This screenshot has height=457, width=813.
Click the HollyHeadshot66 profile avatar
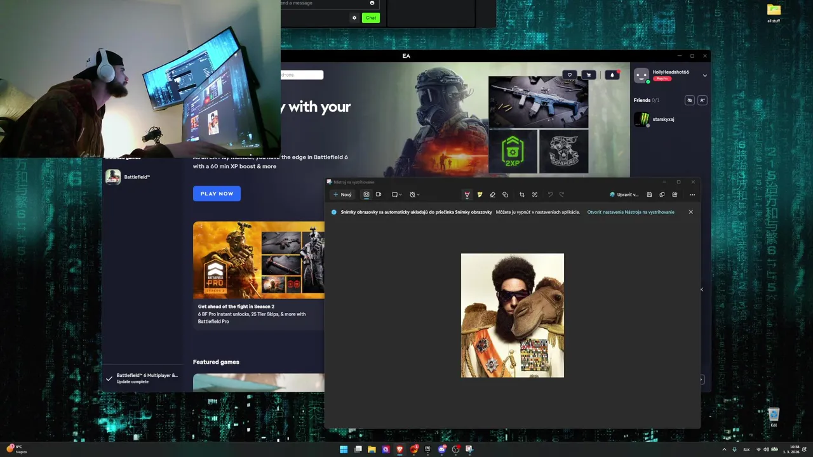(x=642, y=76)
